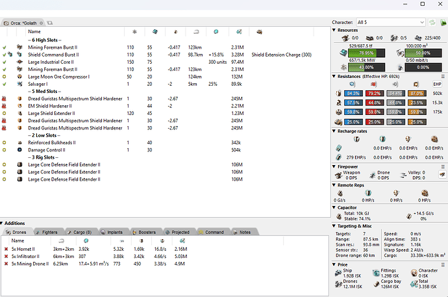
Task: Click the hull row icon in Resistances
Action: (x=338, y=112)
